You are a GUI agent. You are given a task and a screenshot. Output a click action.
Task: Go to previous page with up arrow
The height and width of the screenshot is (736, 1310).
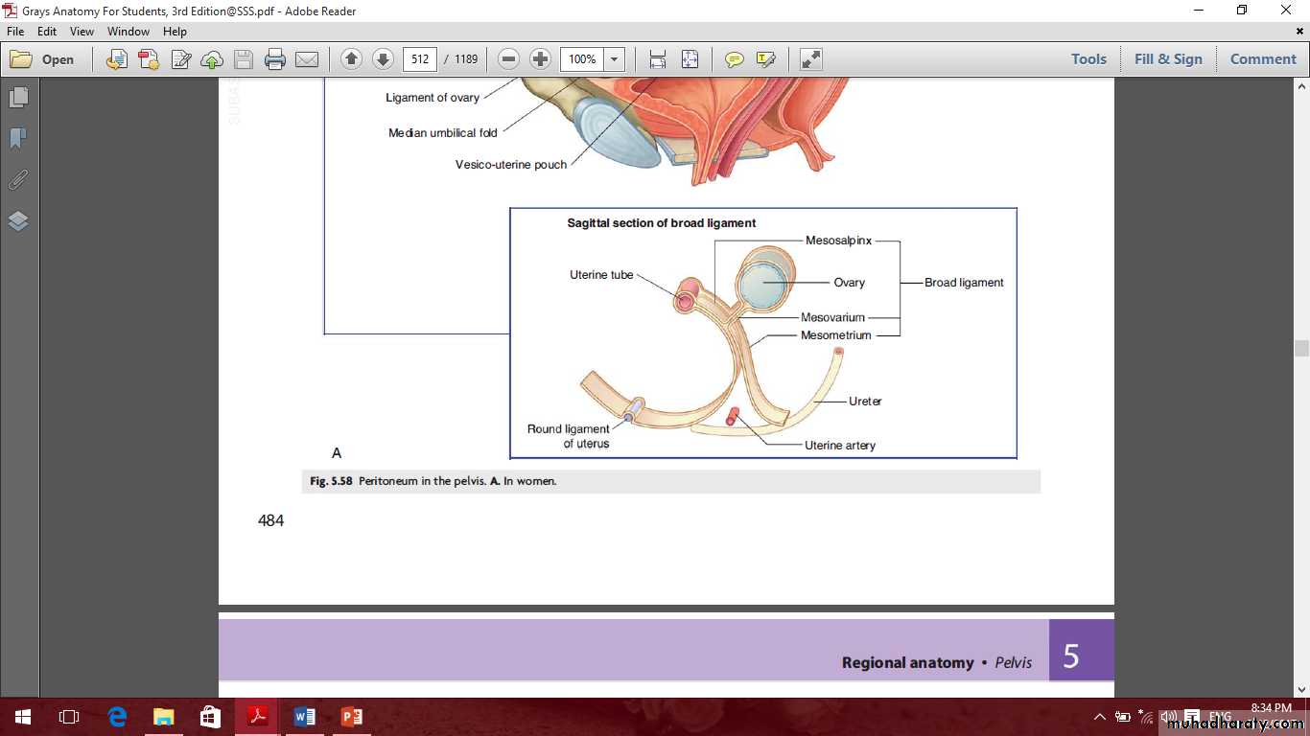tap(351, 59)
